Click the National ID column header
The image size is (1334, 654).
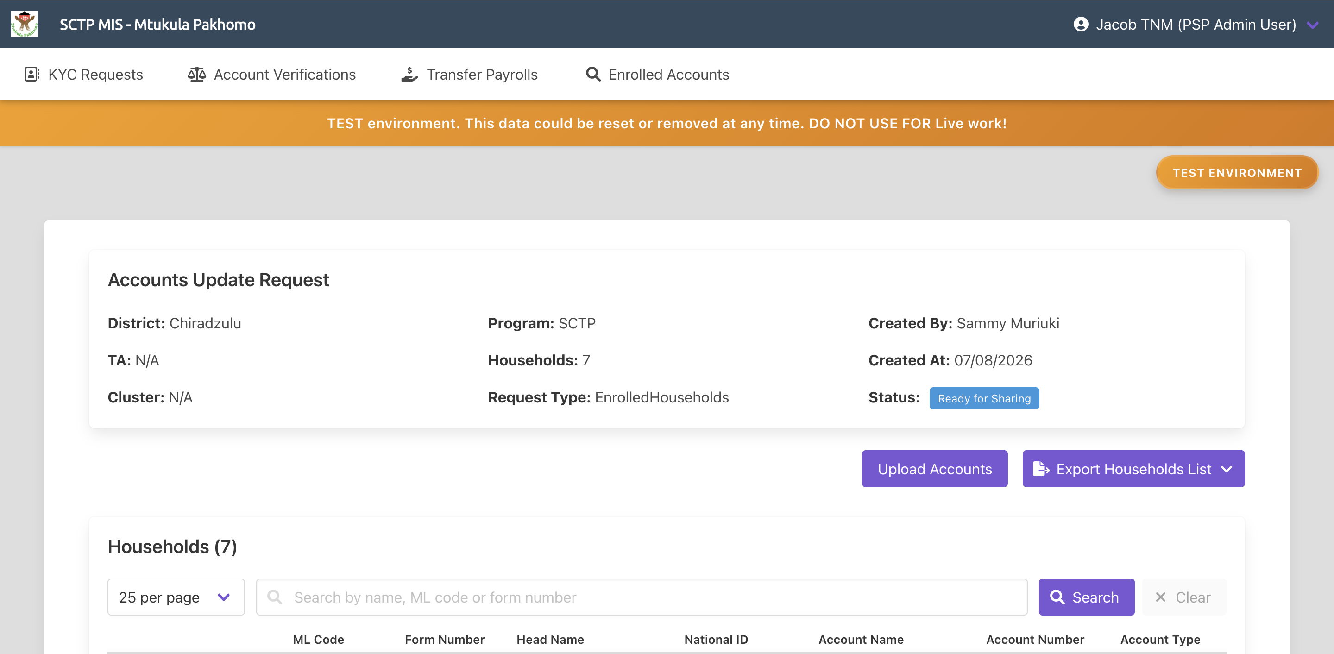point(716,640)
